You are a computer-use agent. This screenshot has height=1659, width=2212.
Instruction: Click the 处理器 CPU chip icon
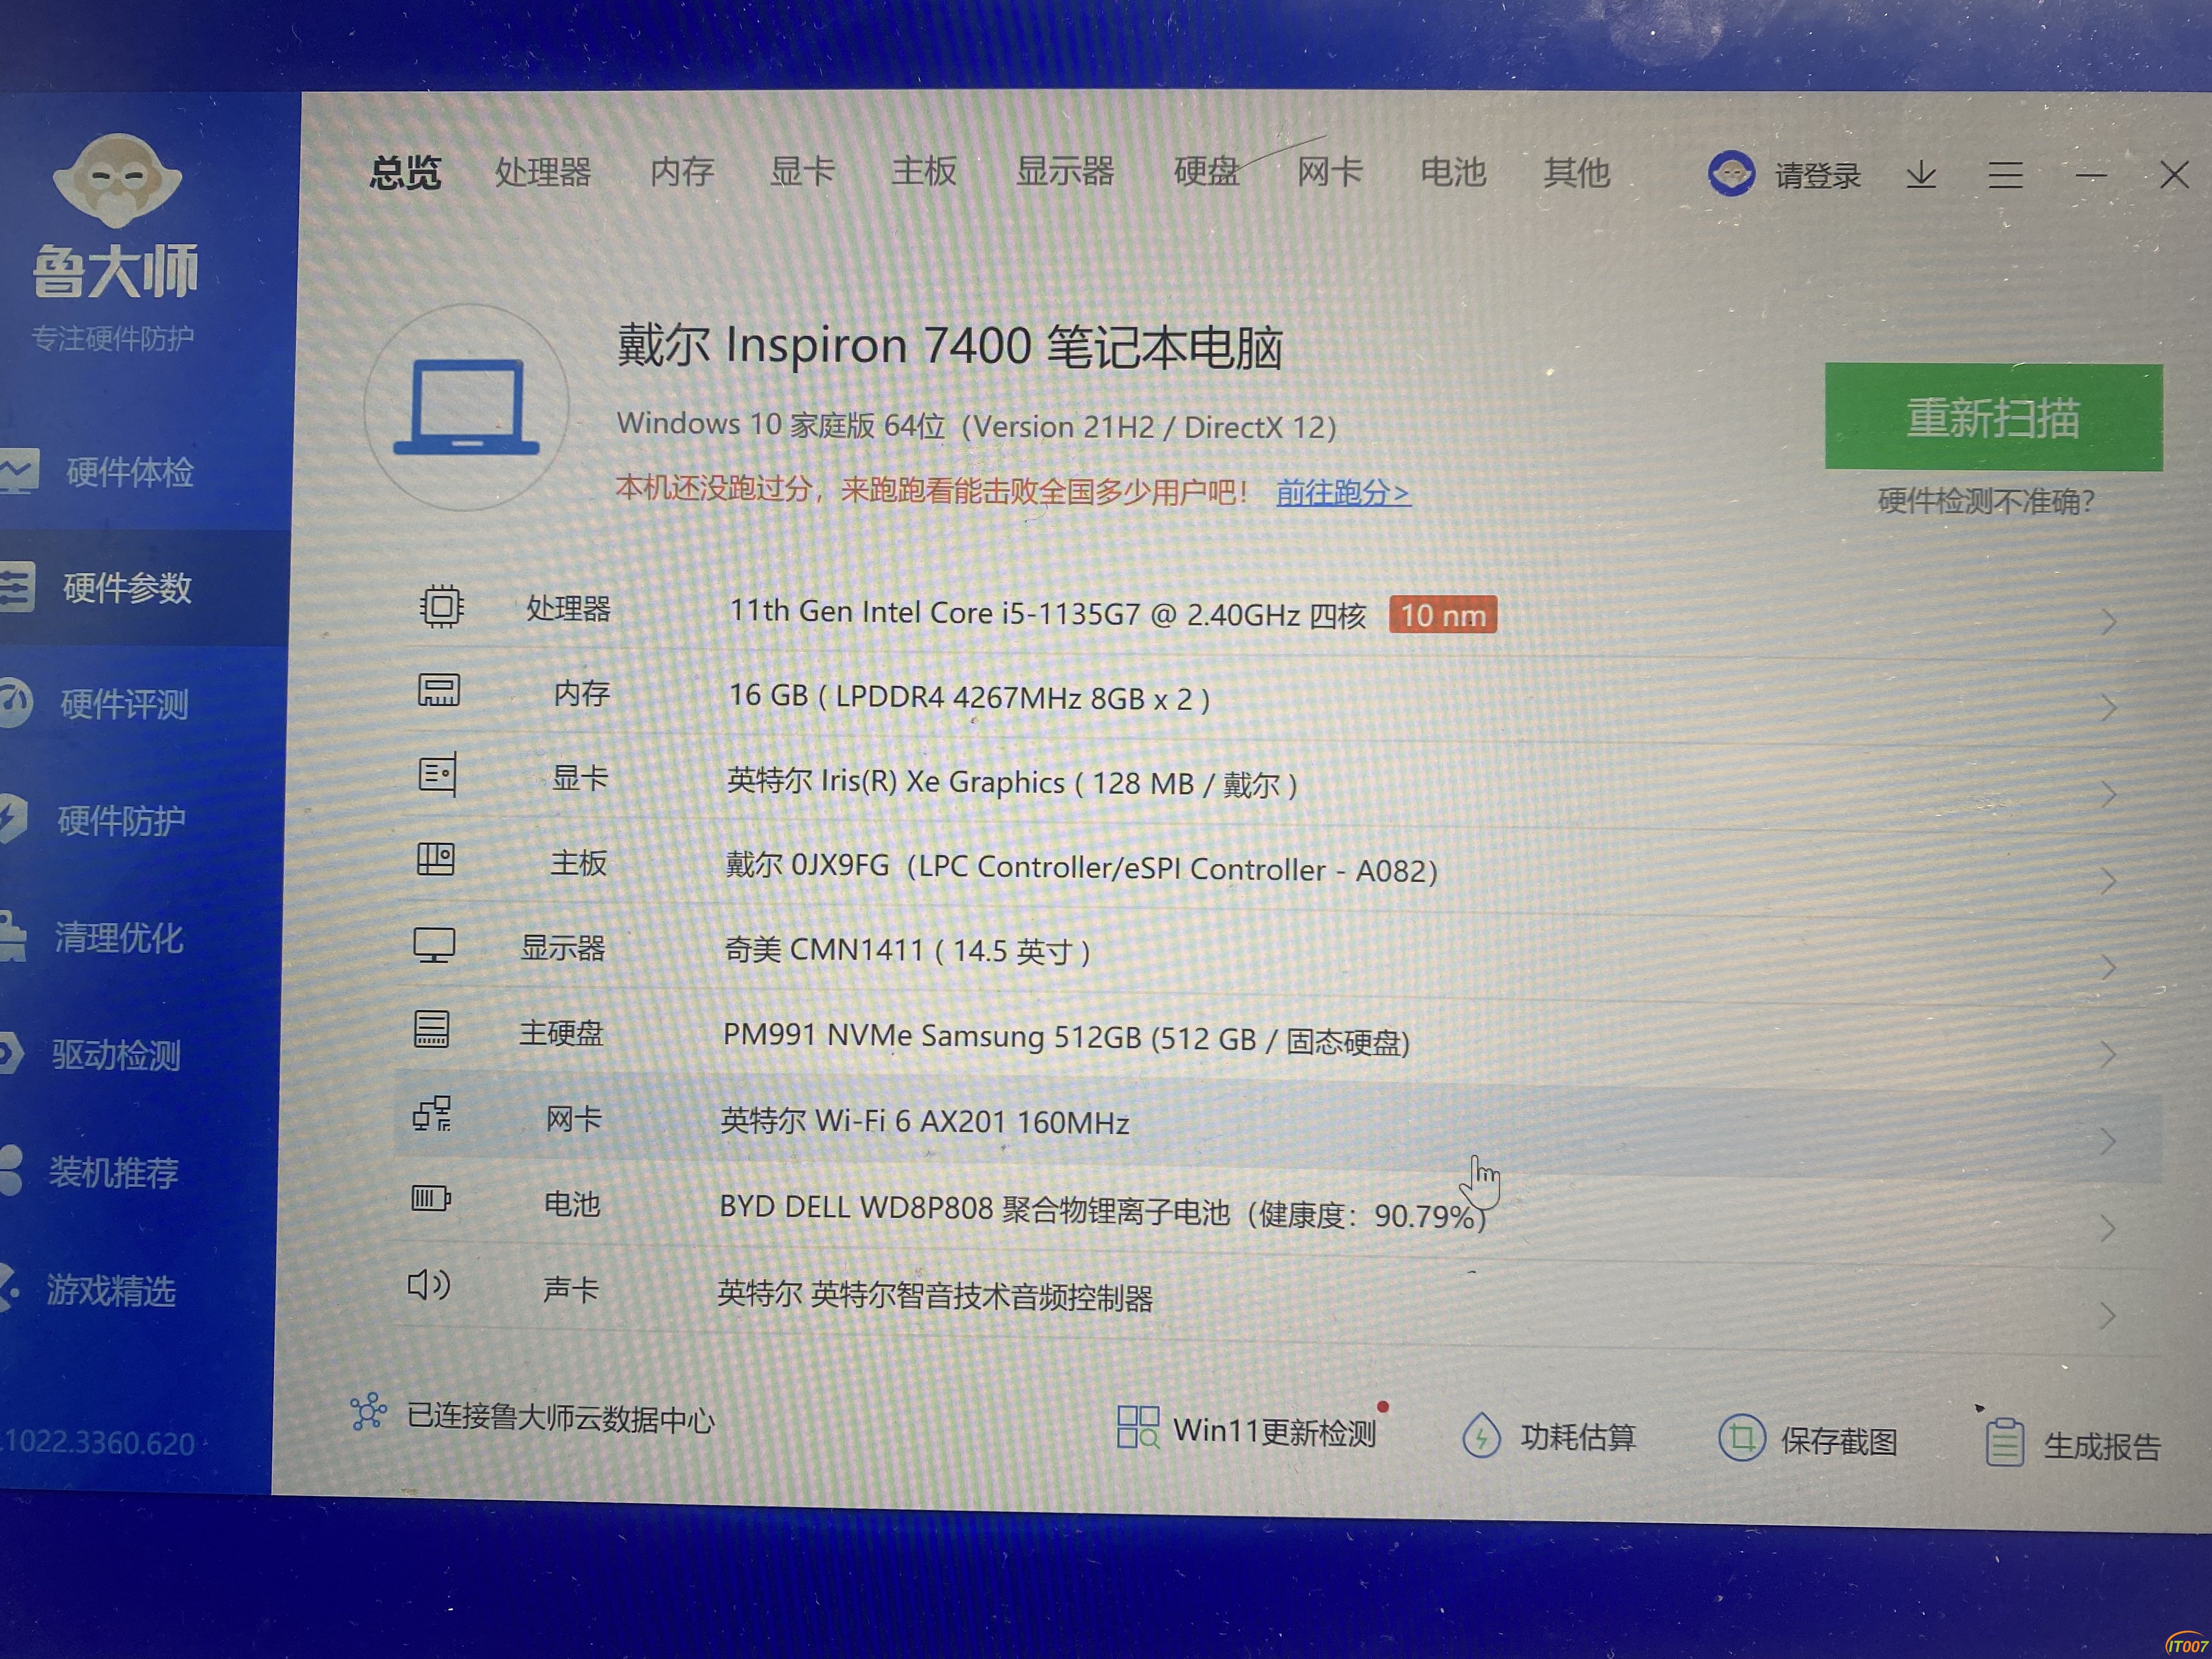(x=441, y=606)
